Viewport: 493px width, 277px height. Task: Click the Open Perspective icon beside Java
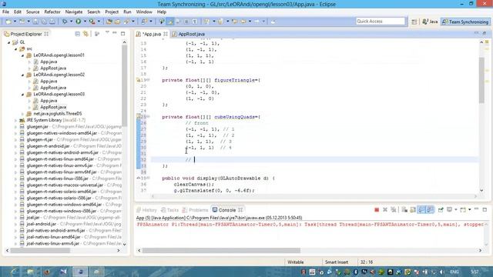[414, 22]
